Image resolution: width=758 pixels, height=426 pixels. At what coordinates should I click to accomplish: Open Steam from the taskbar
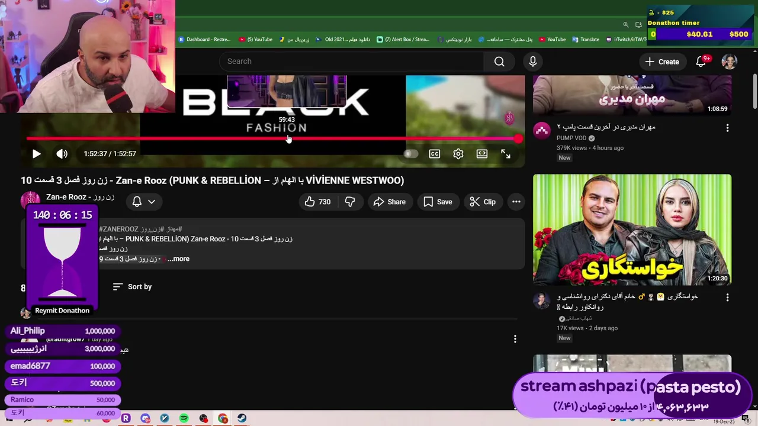242,418
